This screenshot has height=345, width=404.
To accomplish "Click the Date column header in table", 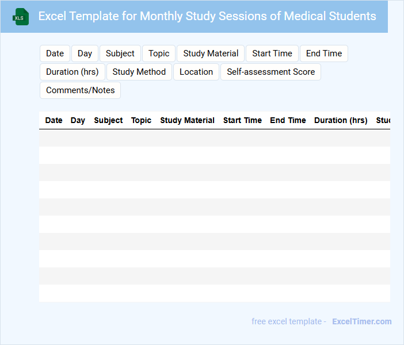I will tap(54, 120).
